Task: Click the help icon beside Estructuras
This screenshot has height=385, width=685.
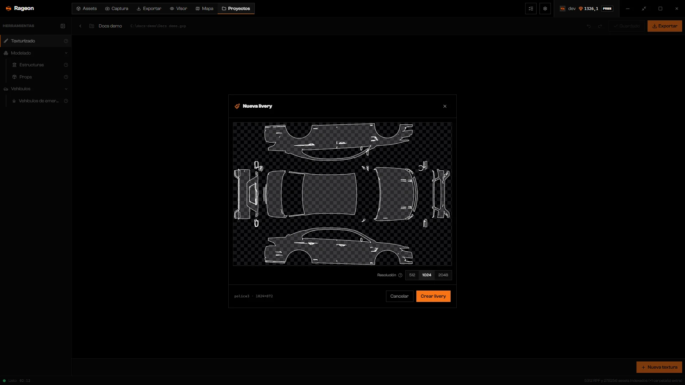Action: [66, 65]
